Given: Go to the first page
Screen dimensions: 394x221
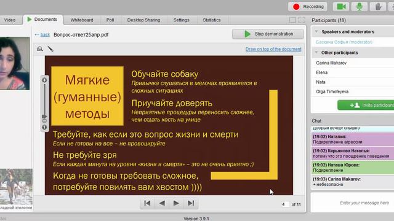Looking at the screenshot, I should click(x=147, y=203).
